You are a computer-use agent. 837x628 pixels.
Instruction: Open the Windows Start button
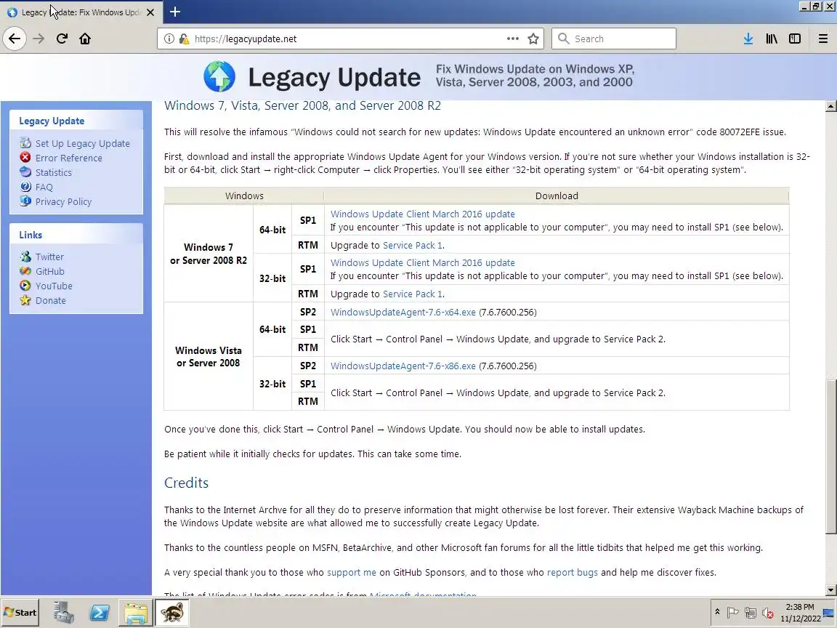pos(20,613)
